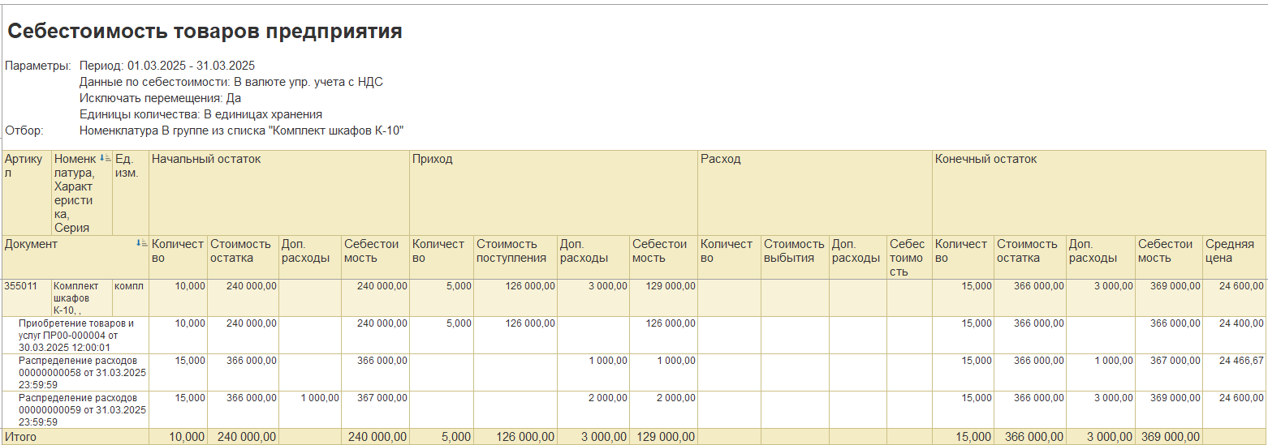Select the Итого label in totals row
The width and height of the screenshot is (1268, 445).
click(21, 437)
